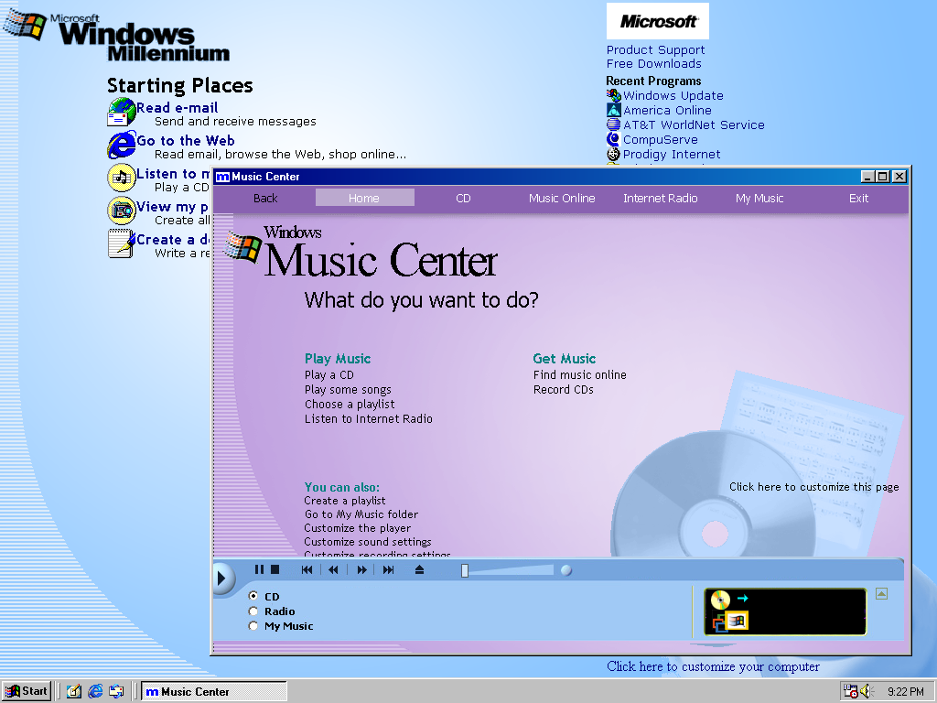Screen dimensions: 937x703
Task: Open Listen to Internet Radio link
Action: coord(368,419)
